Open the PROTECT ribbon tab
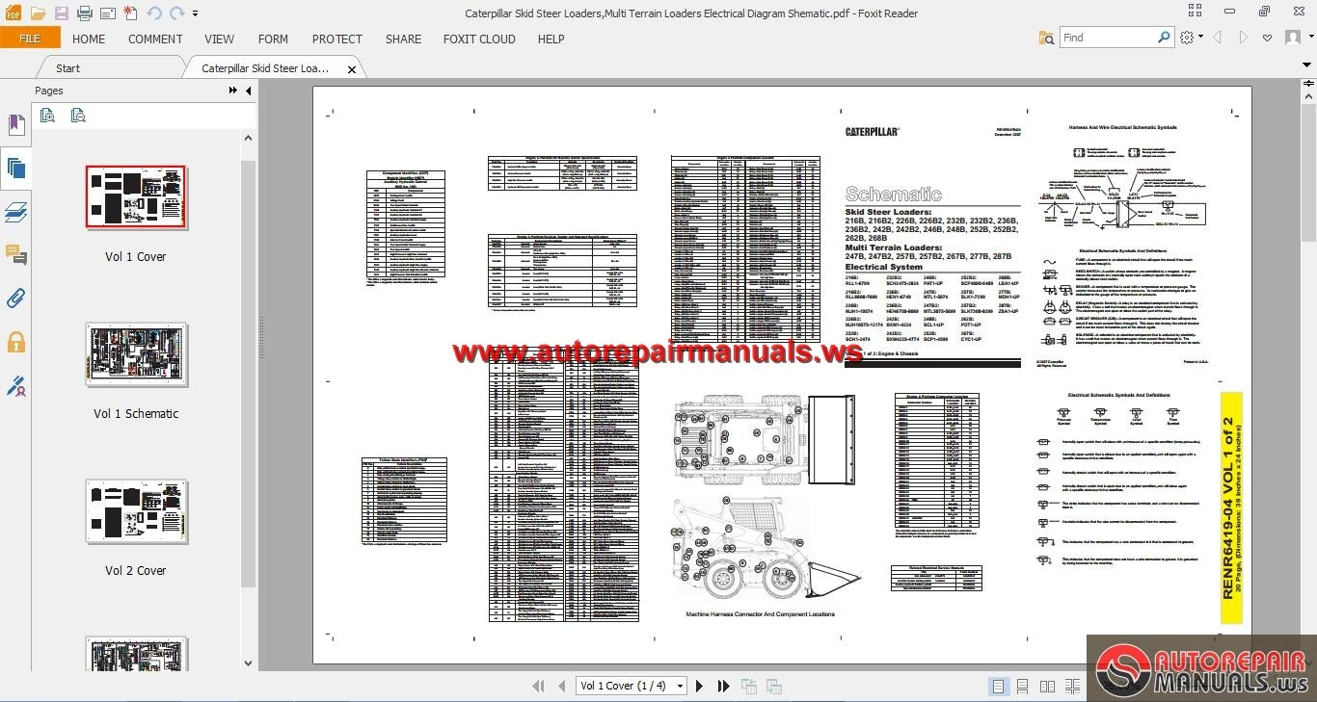This screenshot has height=702, width=1317. pos(336,39)
